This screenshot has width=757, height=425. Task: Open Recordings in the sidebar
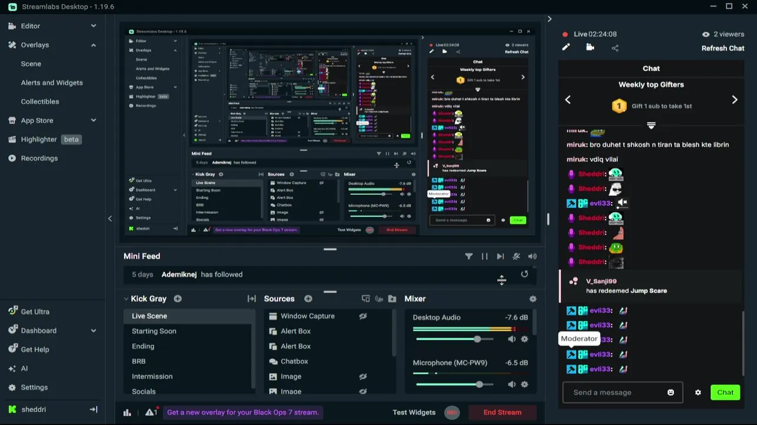pos(39,158)
